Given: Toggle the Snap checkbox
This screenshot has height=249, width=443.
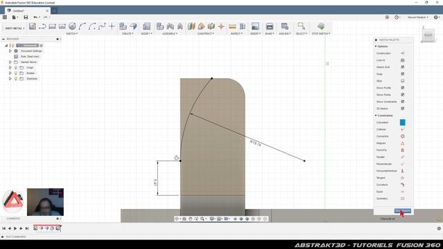Looking at the screenshot, I should pos(402,74).
